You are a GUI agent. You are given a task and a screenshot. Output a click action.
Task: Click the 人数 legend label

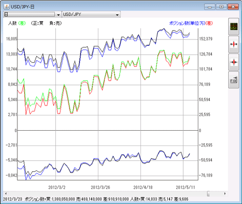[12, 23]
